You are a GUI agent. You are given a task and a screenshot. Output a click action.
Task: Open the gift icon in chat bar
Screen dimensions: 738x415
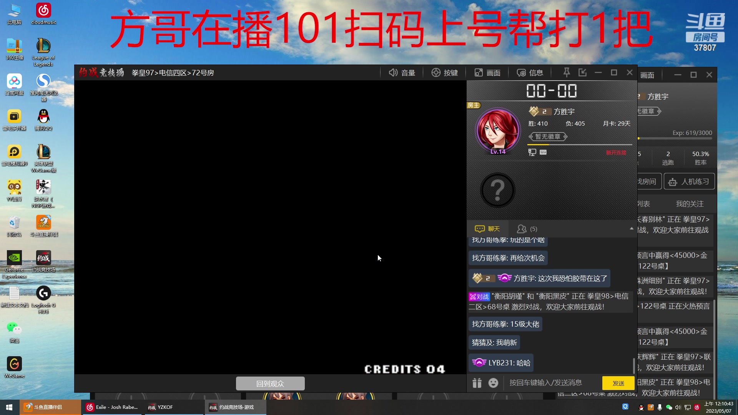coord(477,383)
